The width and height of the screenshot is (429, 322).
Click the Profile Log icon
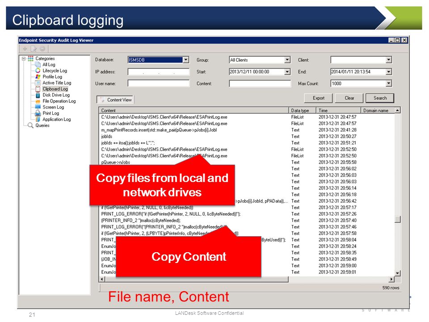tap(38, 76)
